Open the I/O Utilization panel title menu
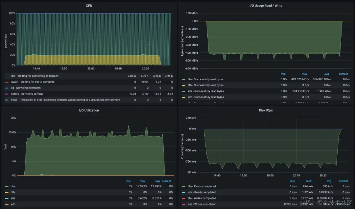The width and height of the screenshot is (355, 209). pyautogui.click(x=89, y=110)
